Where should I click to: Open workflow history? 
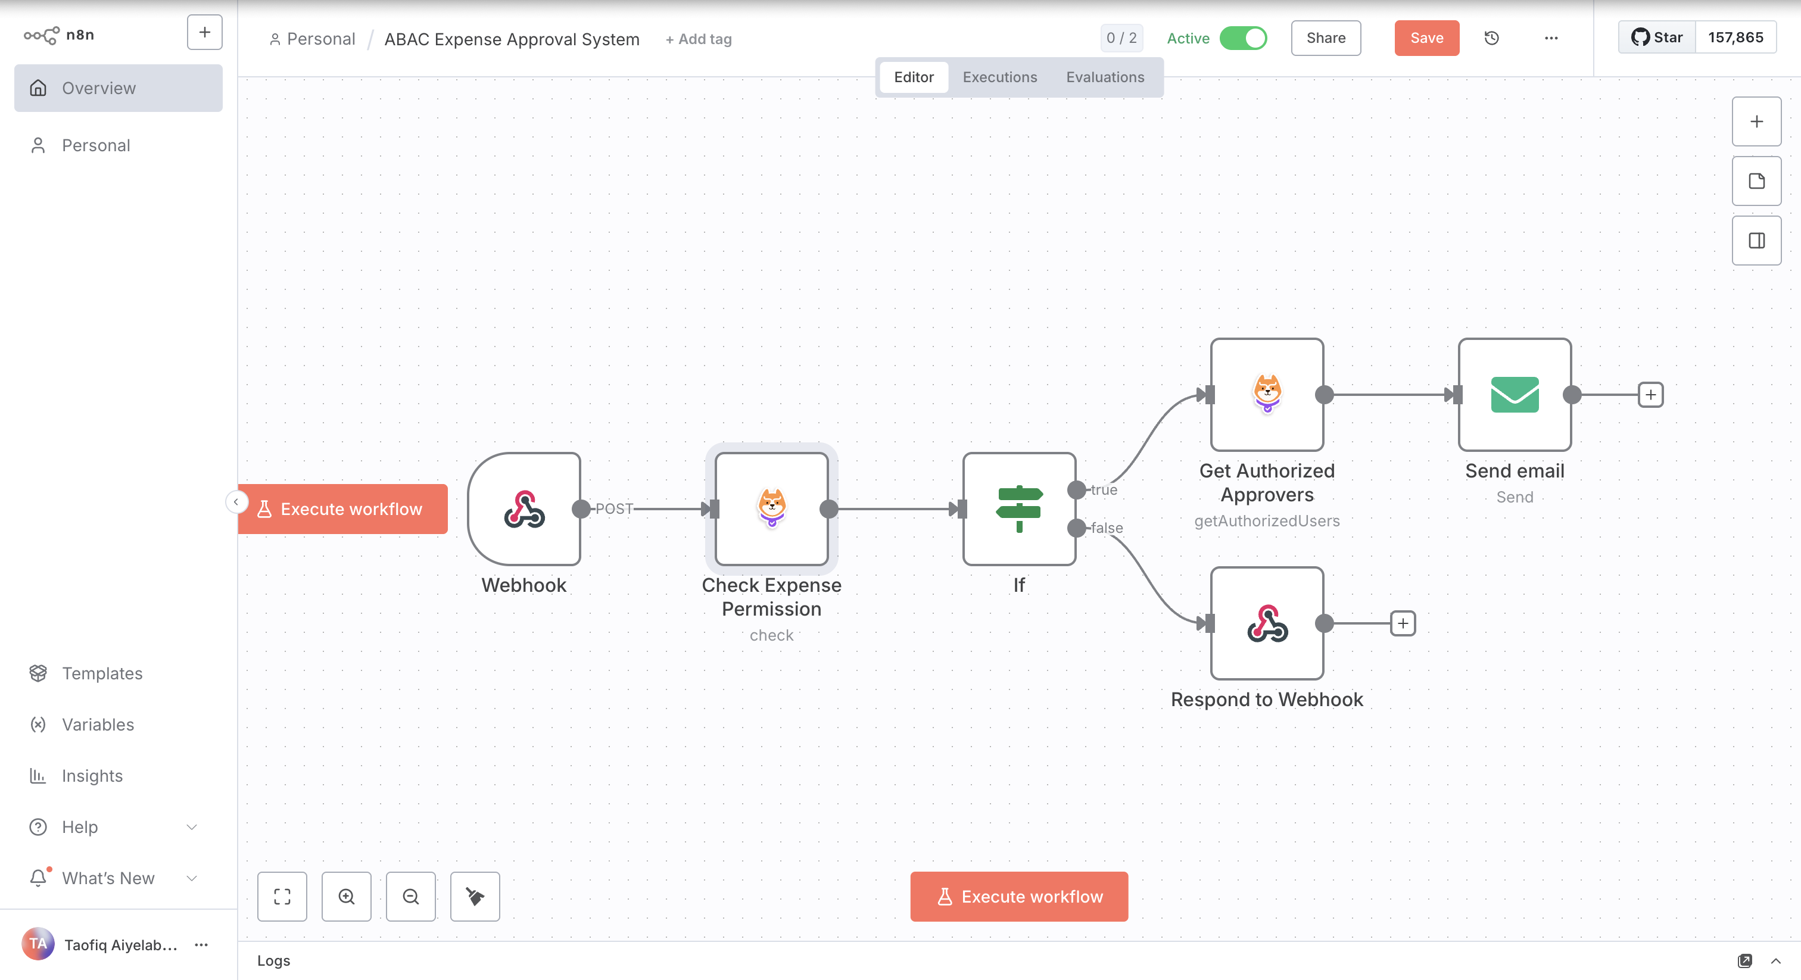point(1491,38)
